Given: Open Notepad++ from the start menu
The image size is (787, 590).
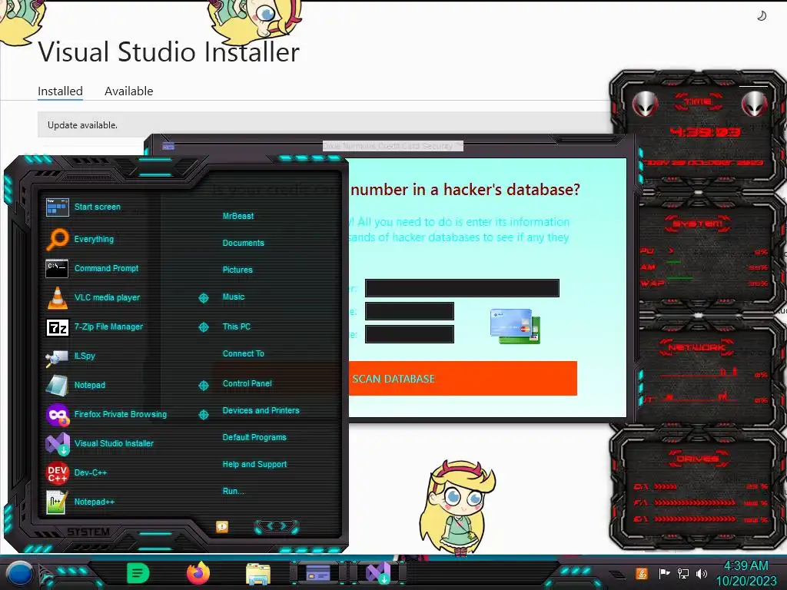Looking at the screenshot, I should tap(80, 502).
